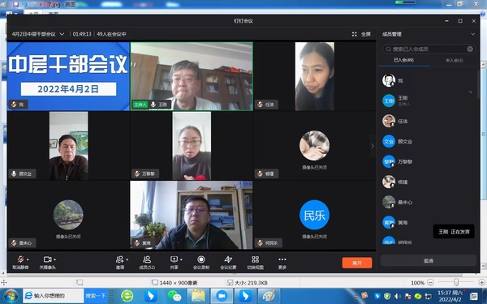
Task: Switch view layout grid icon
Action: click(256, 262)
